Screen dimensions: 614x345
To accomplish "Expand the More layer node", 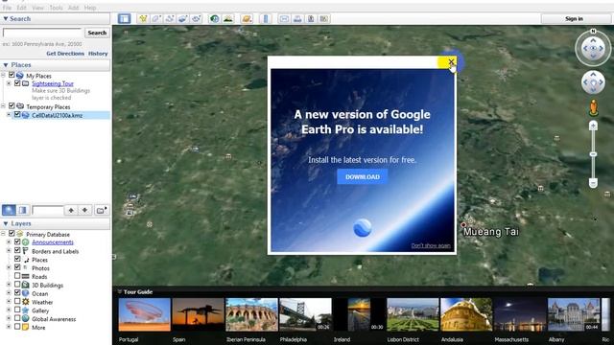I will pos(9,327).
